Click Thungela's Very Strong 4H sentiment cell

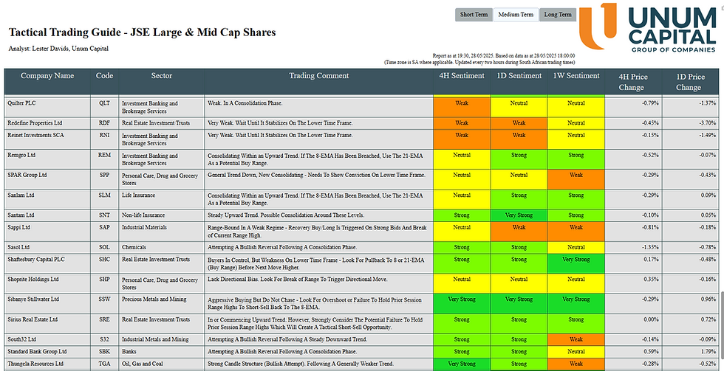pyautogui.click(x=462, y=364)
